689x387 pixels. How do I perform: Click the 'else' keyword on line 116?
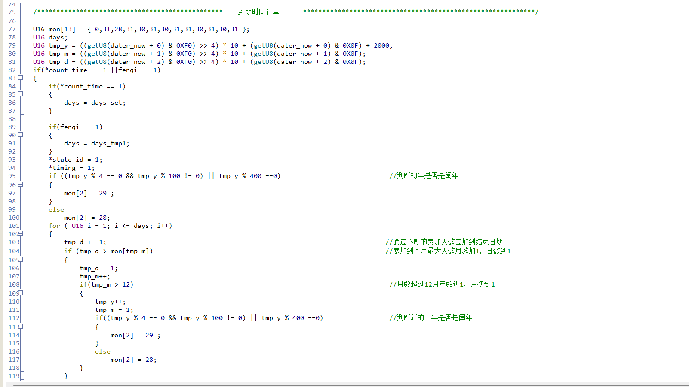click(x=103, y=351)
